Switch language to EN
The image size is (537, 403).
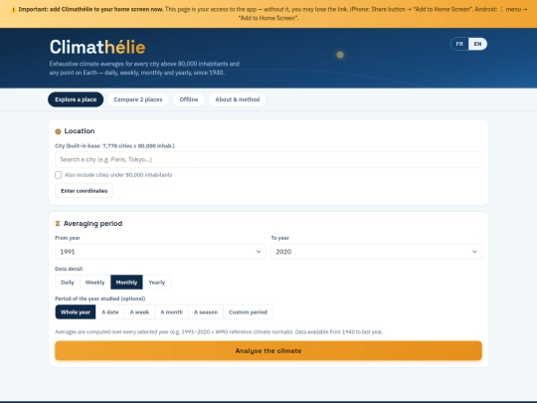(x=477, y=44)
